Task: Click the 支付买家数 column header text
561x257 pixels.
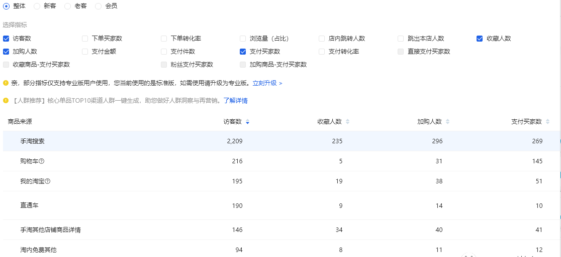Action: pos(526,122)
